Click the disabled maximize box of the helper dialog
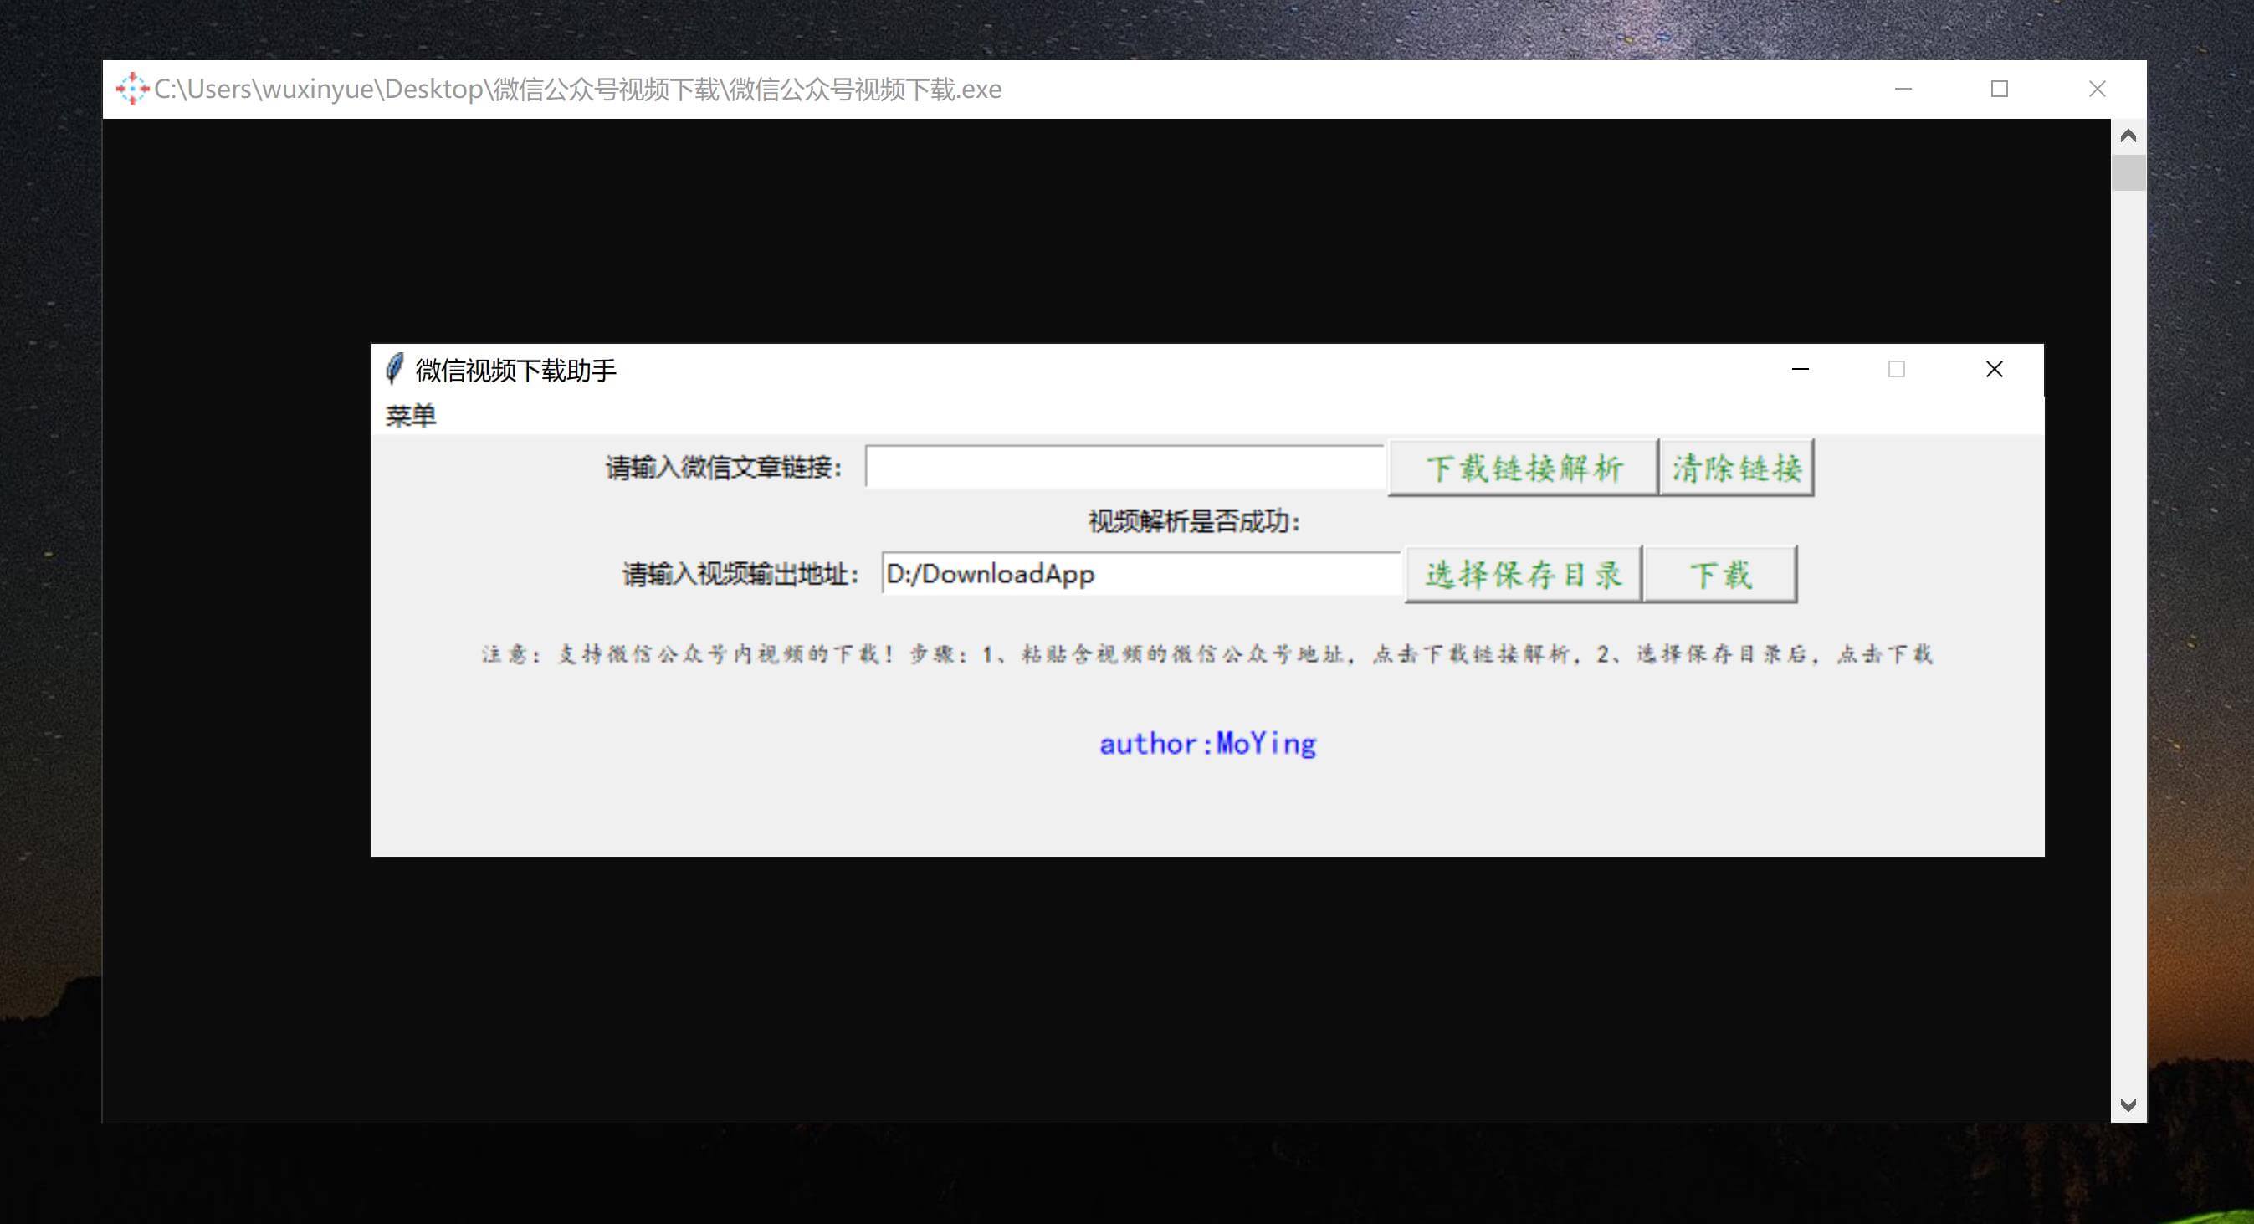This screenshot has width=2254, height=1224. [x=1896, y=369]
